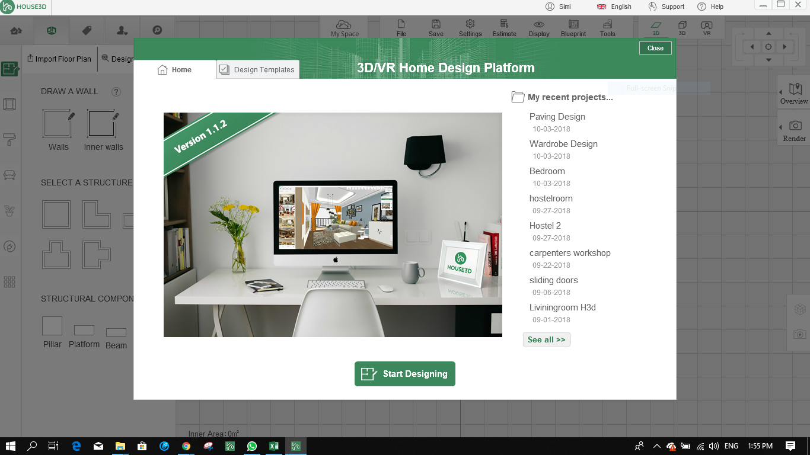Expand the Overview side panel
810x455 pixels.
point(794,92)
